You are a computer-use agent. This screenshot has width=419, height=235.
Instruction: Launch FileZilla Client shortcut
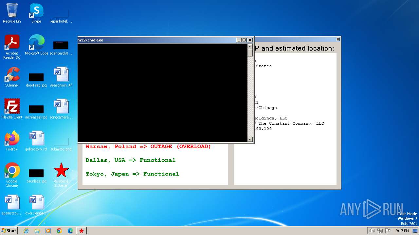pos(12,109)
